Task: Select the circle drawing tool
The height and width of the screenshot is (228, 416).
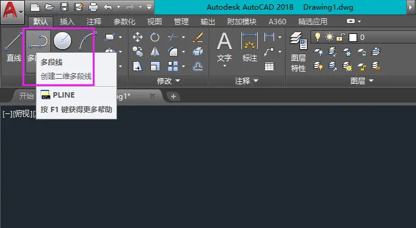Action: pyautogui.click(x=62, y=41)
